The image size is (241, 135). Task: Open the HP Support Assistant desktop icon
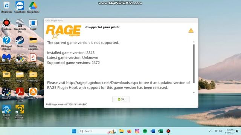(6, 43)
